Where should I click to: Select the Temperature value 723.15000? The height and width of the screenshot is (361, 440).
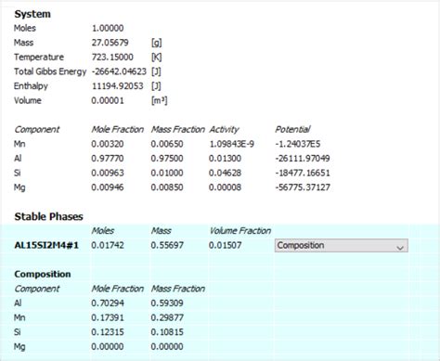click(112, 58)
